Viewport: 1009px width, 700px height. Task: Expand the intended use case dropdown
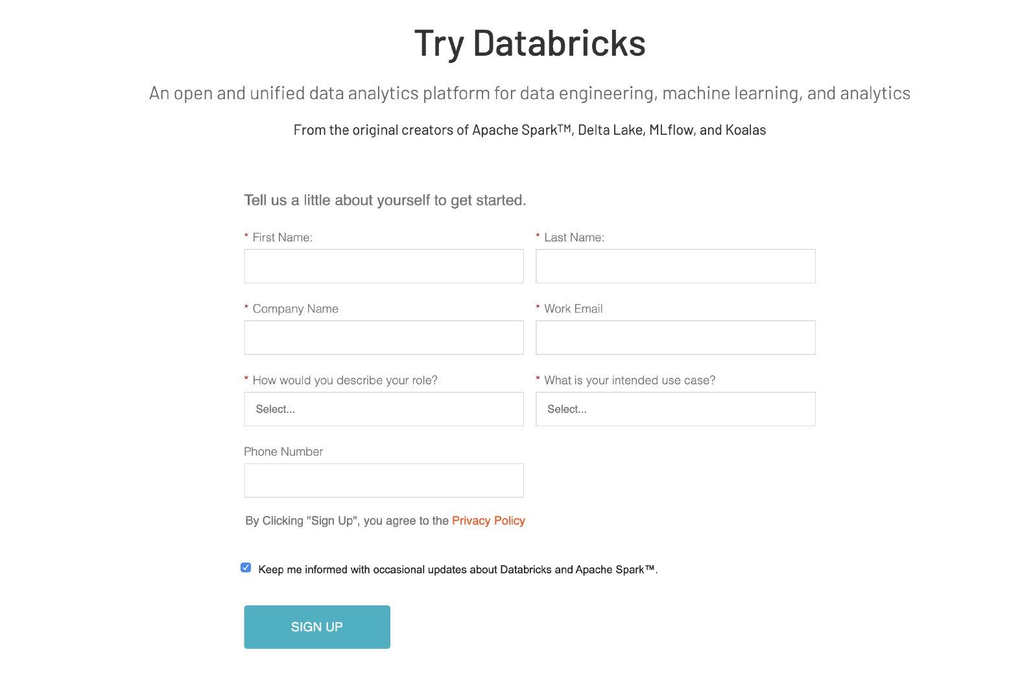(675, 409)
